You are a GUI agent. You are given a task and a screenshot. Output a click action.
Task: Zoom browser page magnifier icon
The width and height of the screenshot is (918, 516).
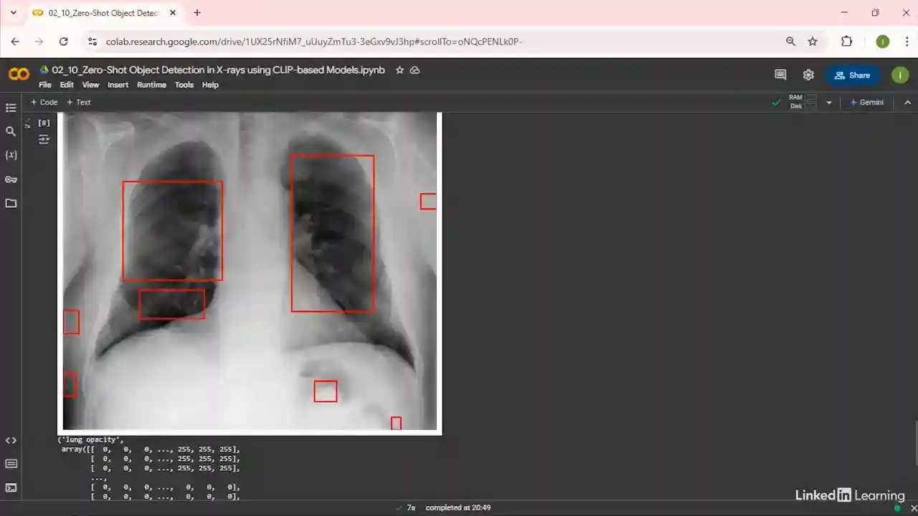click(x=790, y=42)
